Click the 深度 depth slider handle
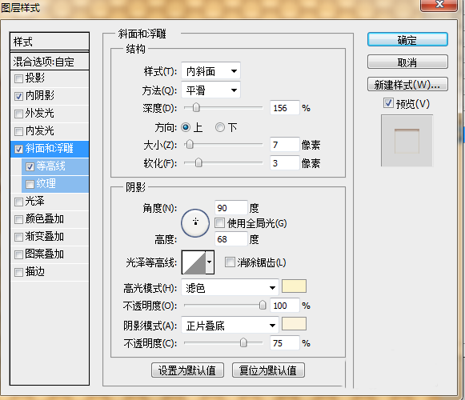 196,108
